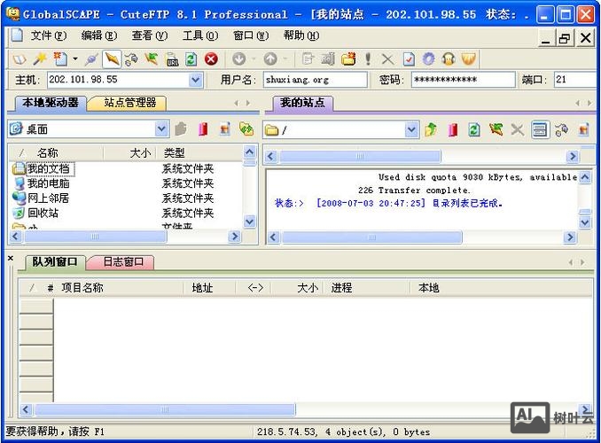Screen dimensions: 601x443
Task: Switch to the 日志窗口 tab
Action: 123,262
